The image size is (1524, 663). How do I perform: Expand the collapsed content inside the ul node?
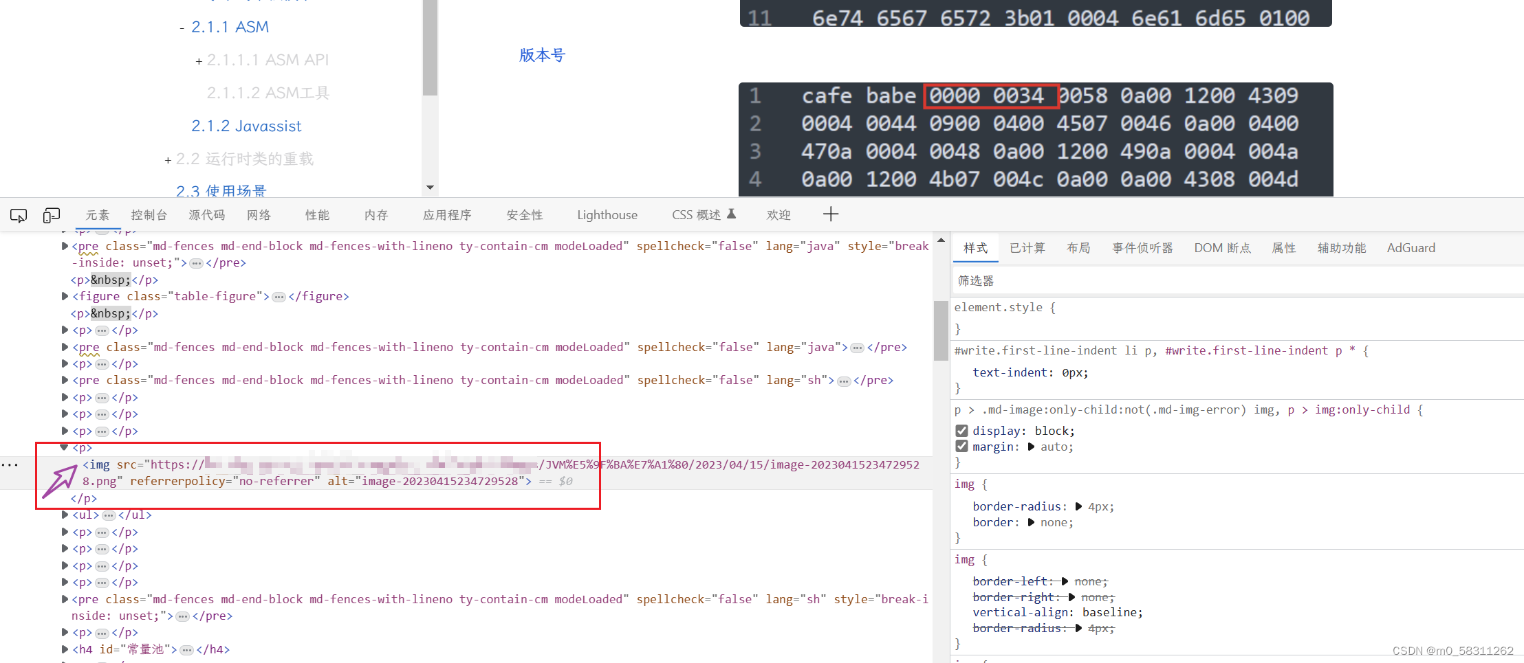pos(109,515)
